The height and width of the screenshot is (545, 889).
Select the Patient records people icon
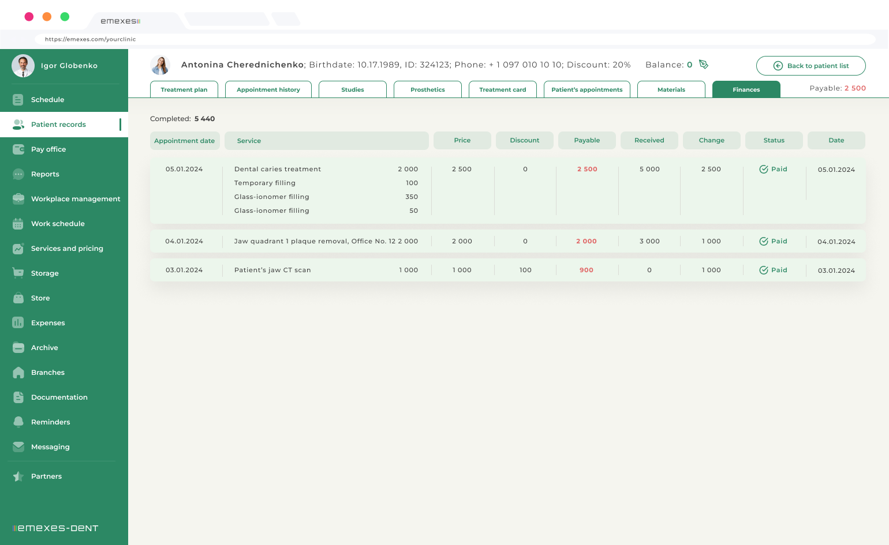(x=18, y=125)
